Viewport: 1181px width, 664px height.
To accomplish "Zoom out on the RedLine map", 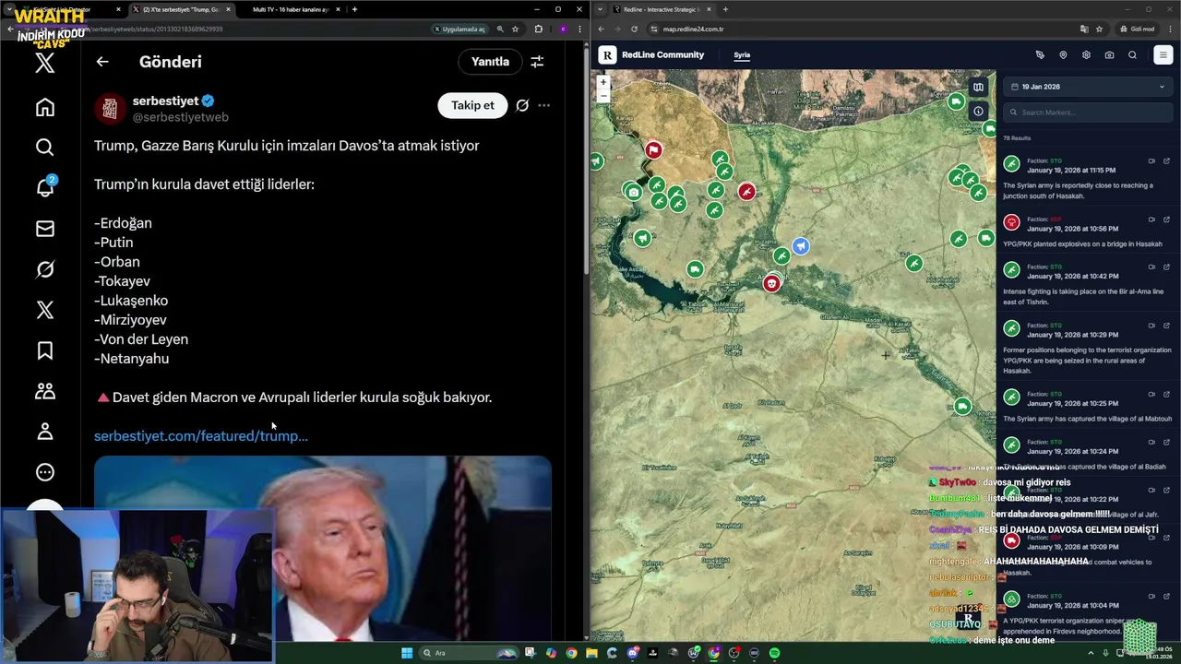I will click(x=602, y=95).
